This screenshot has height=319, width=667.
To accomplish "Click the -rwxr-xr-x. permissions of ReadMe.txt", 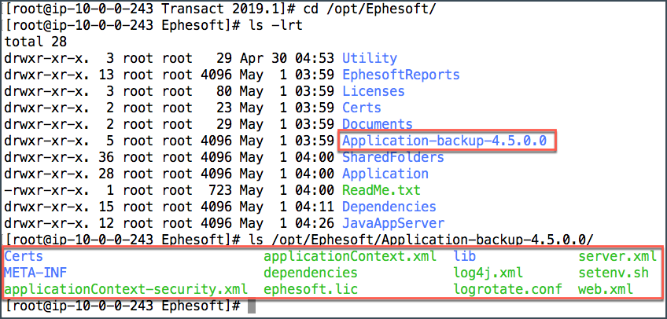I will pyautogui.click(x=47, y=190).
